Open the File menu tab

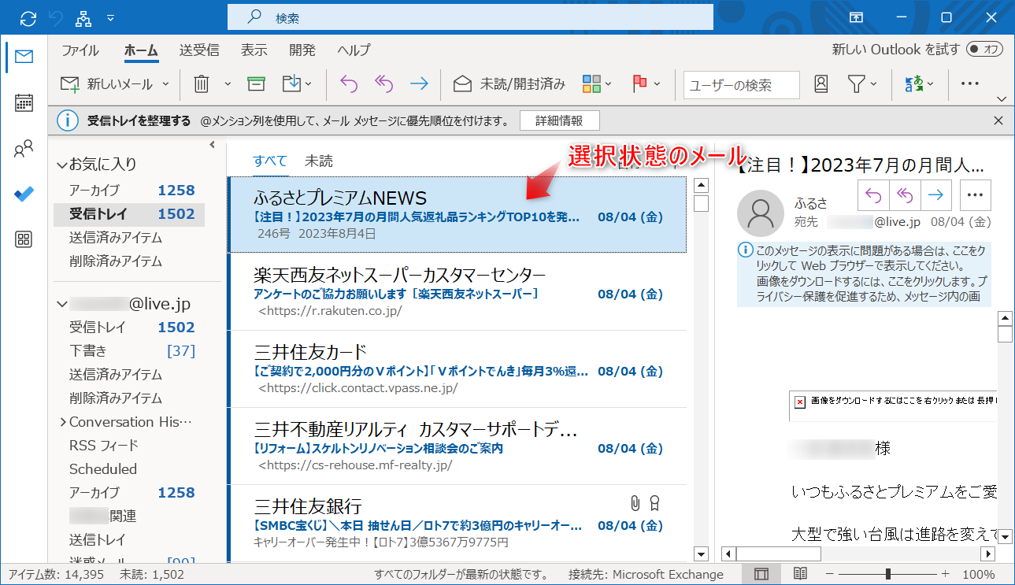click(x=80, y=50)
